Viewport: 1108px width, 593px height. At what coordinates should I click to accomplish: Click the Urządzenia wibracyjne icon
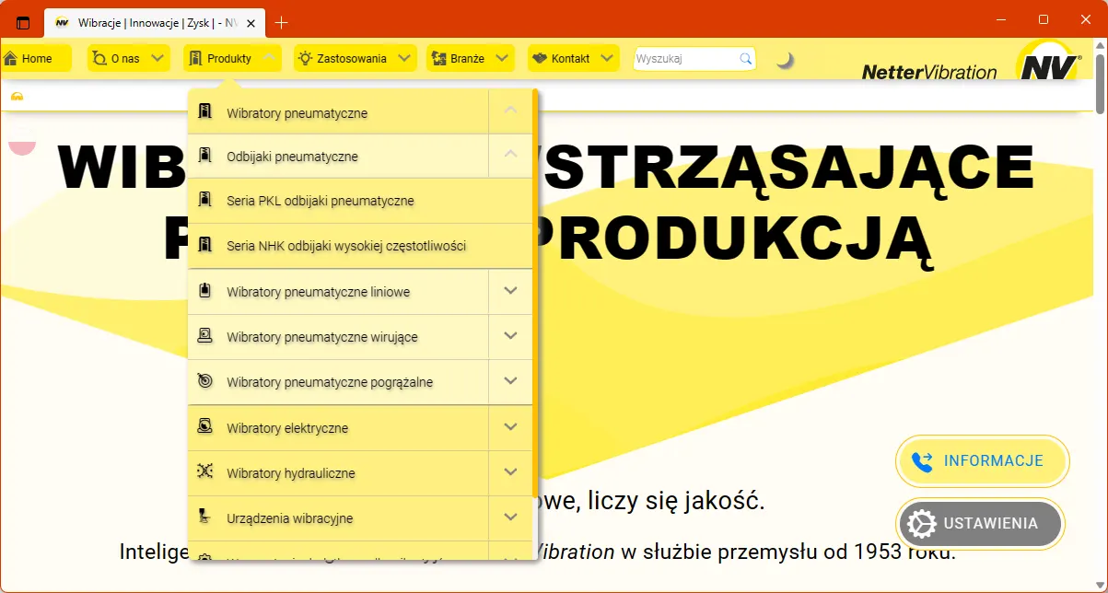pos(205,517)
